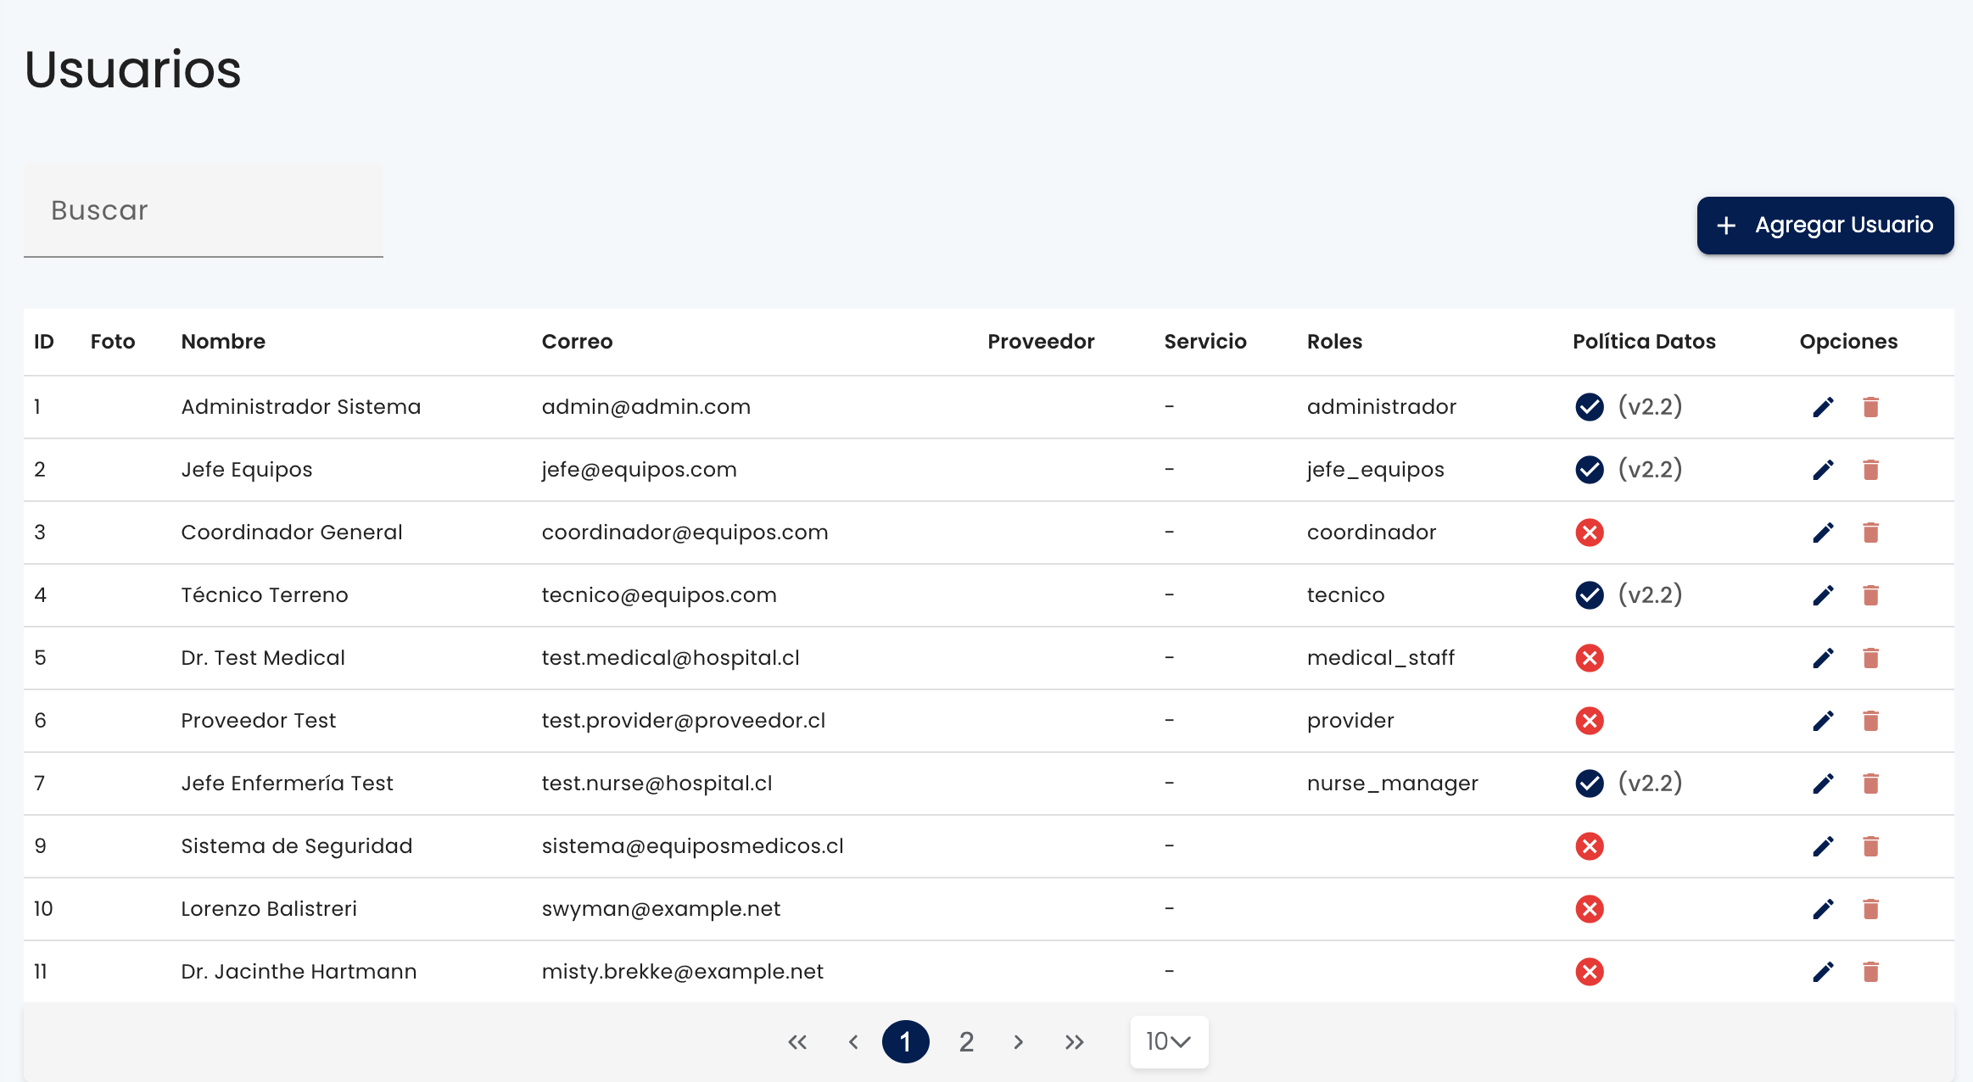1973x1082 pixels.
Task: Edit the Administrador Sistema user
Action: [x=1823, y=408]
